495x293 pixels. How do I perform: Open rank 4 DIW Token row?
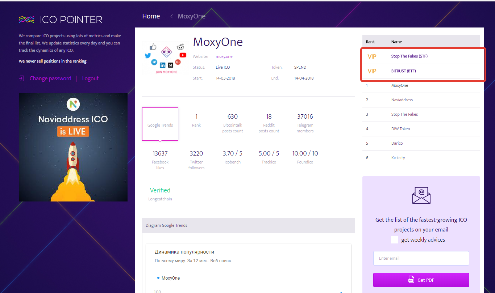point(421,129)
